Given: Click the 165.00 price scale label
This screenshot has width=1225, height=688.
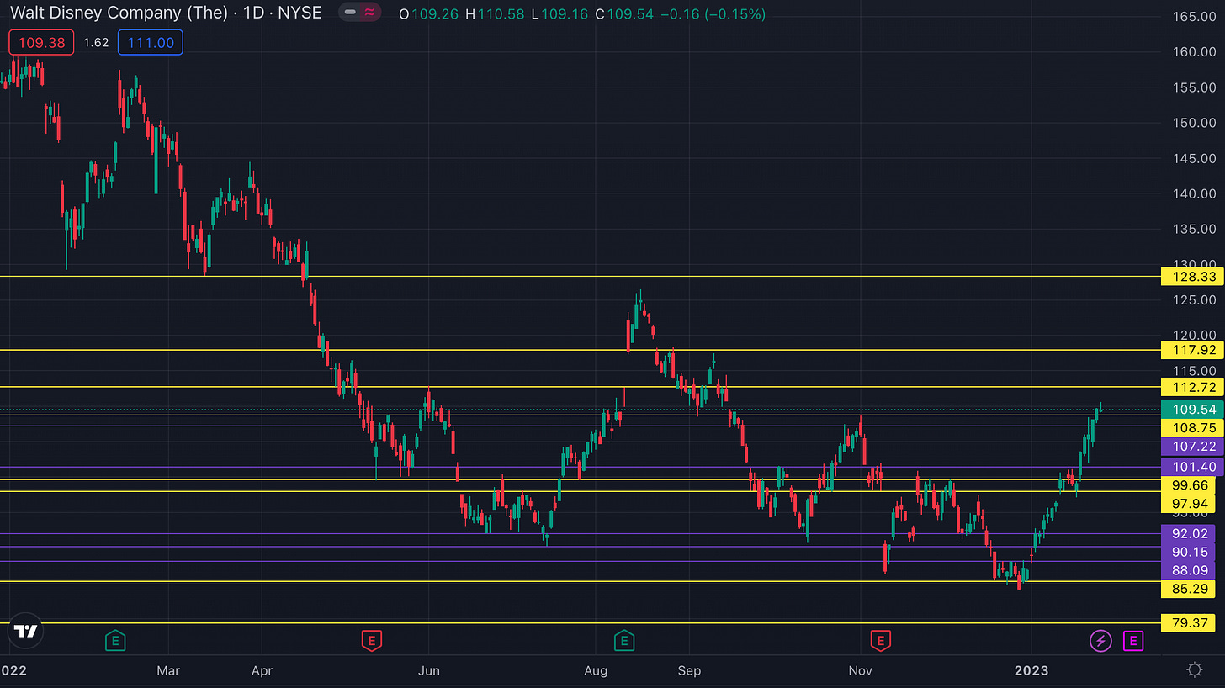Looking at the screenshot, I should pyautogui.click(x=1194, y=16).
